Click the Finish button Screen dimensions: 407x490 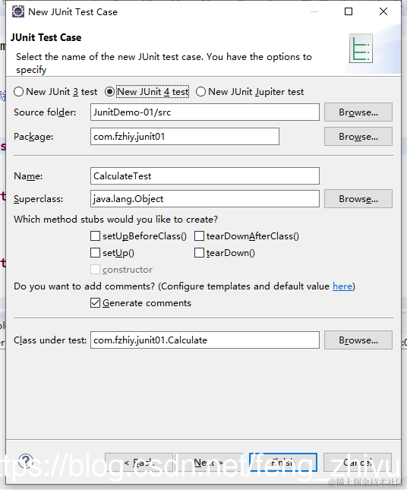[x=283, y=462]
